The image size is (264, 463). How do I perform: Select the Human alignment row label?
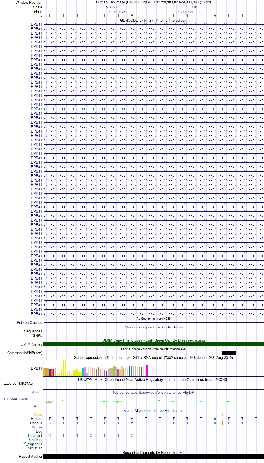36,419
